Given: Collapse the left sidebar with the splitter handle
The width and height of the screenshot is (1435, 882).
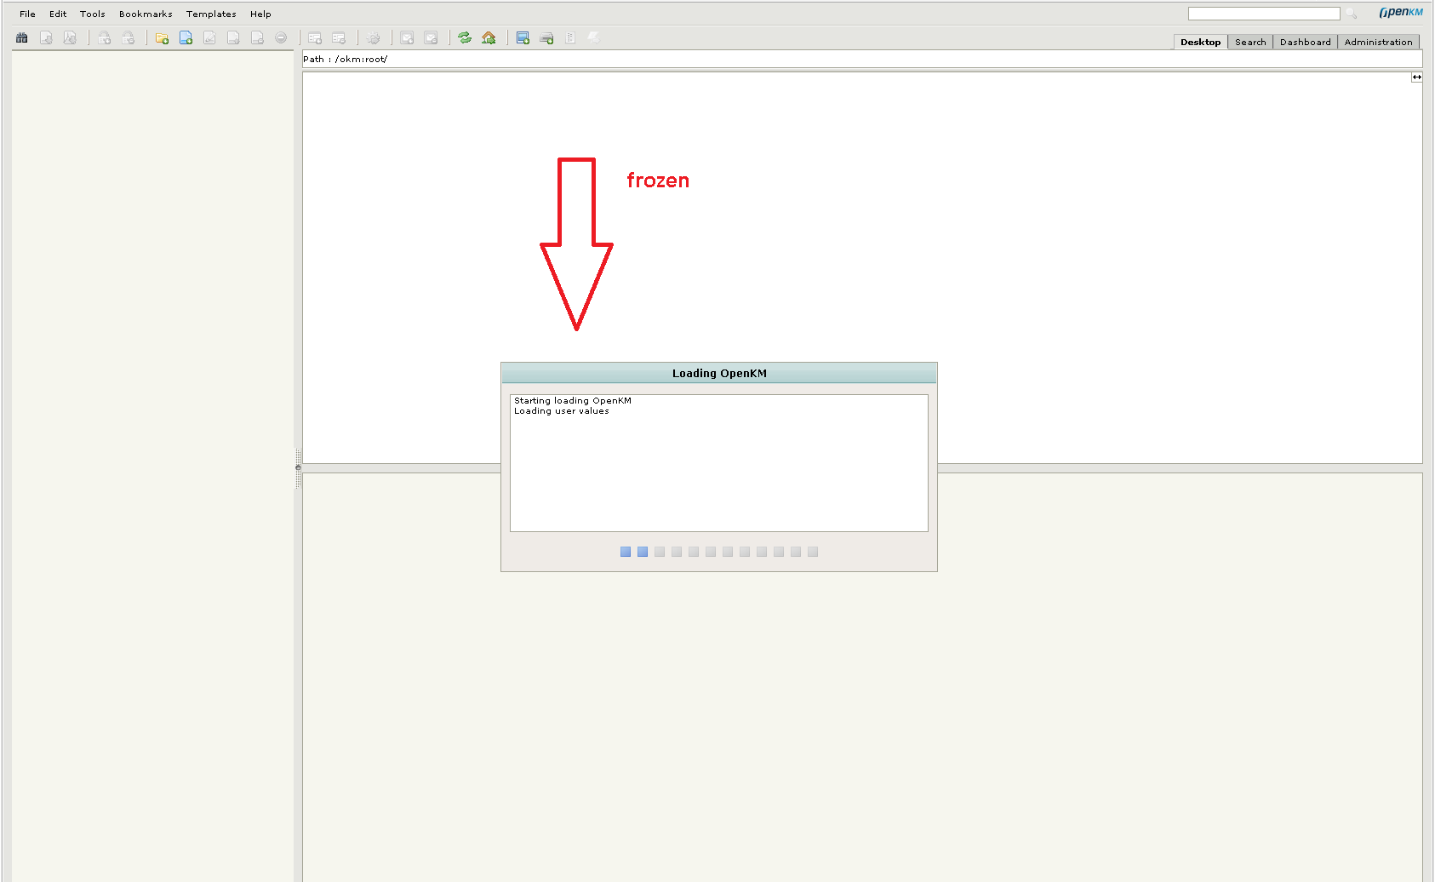Looking at the screenshot, I should (x=296, y=467).
